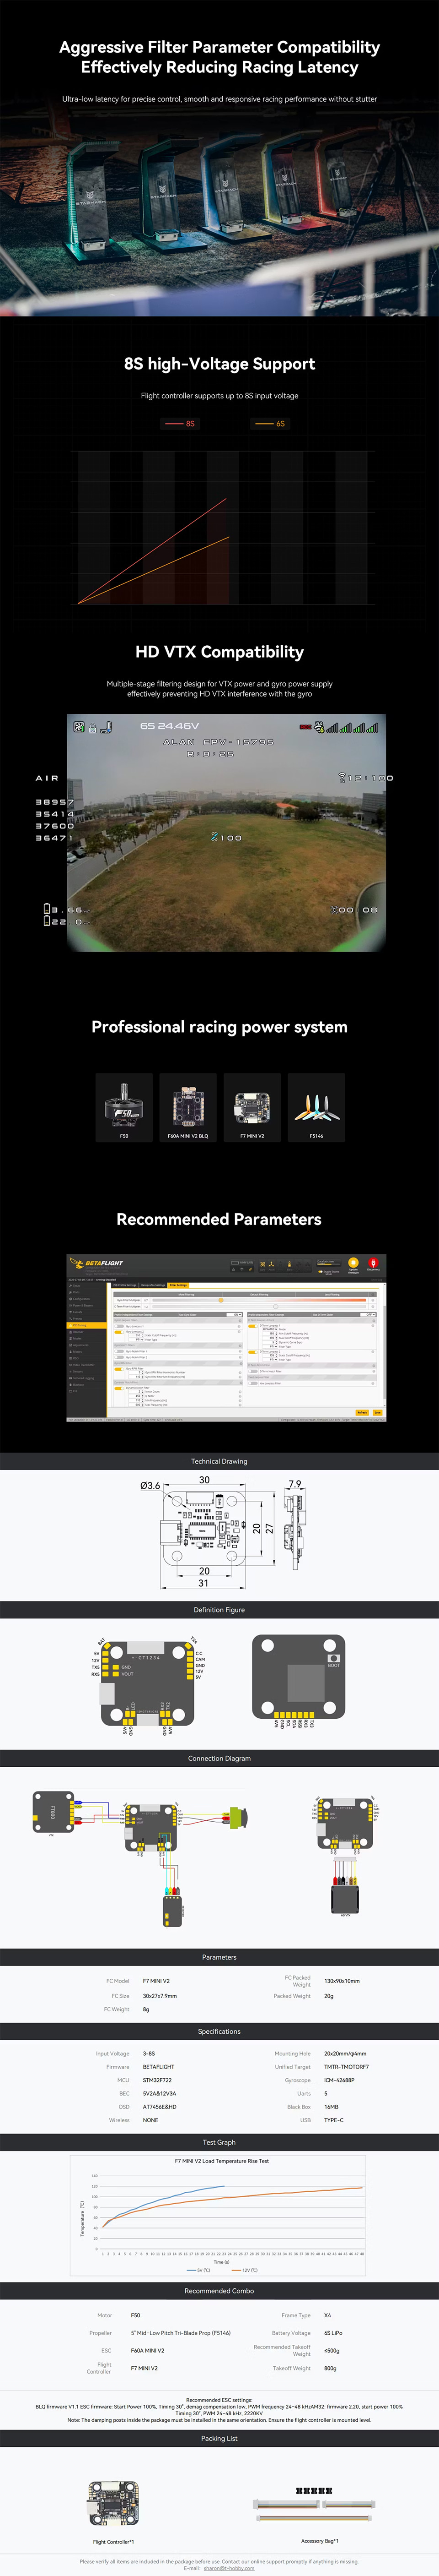Click the Packing List section header
The height and width of the screenshot is (2576, 439).
[219, 2438]
